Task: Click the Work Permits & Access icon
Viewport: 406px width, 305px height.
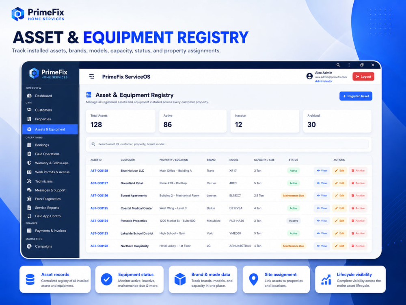Action: pos(29,172)
